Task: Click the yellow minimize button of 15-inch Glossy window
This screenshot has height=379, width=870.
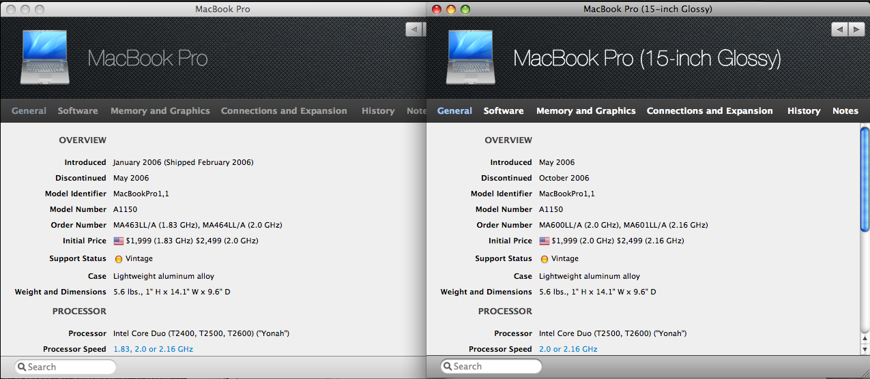Action: click(x=450, y=10)
